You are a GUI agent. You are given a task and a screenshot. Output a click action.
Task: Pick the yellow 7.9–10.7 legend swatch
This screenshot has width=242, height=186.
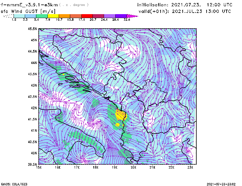53,16
